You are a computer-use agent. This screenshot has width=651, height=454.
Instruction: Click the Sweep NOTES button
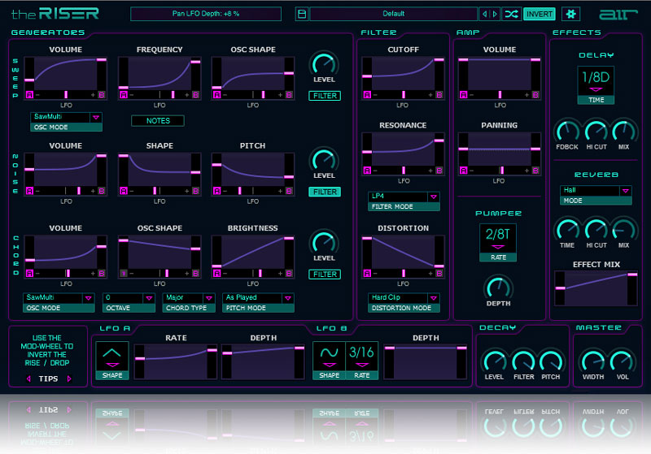pos(157,121)
